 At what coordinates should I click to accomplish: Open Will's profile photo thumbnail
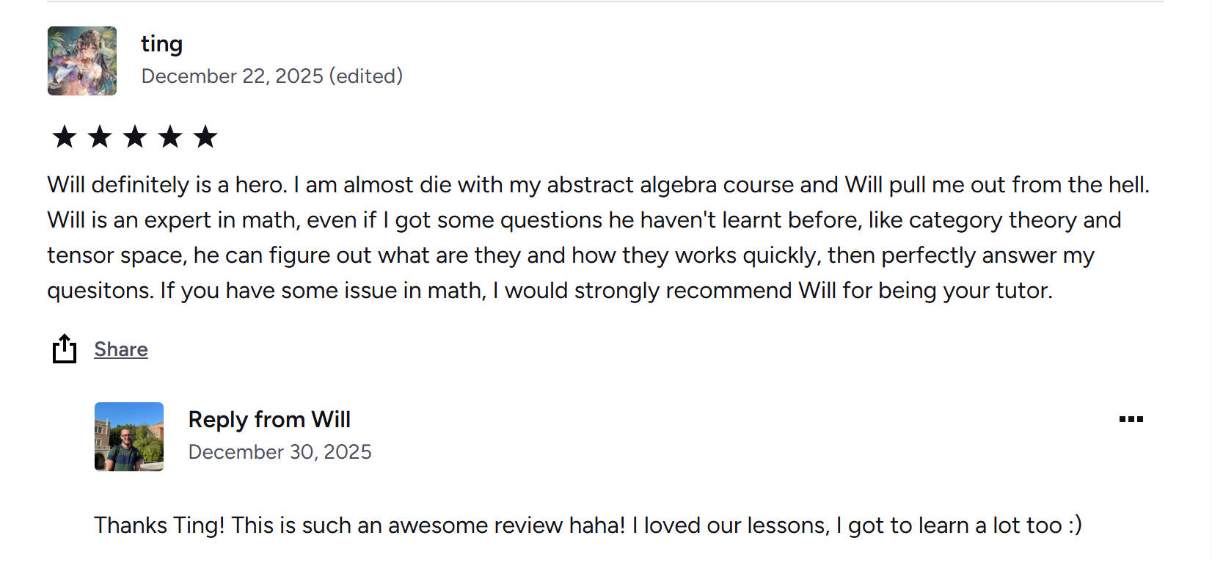pyautogui.click(x=129, y=437)
